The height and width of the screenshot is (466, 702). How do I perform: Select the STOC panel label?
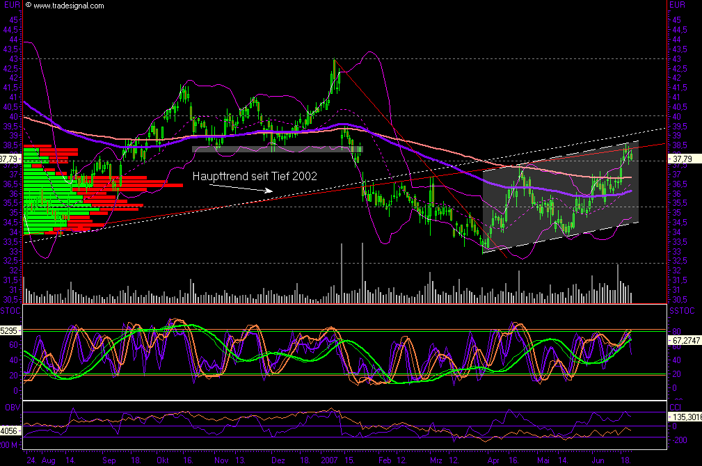[x=11, y=312]
